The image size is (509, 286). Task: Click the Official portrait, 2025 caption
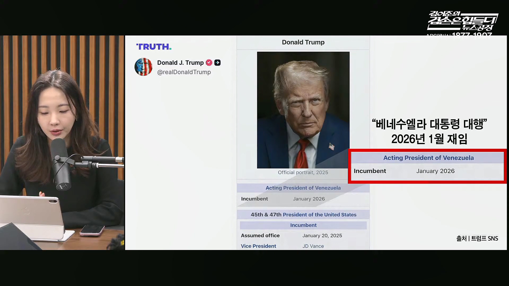pyautogui.click(x=303, y=172)
